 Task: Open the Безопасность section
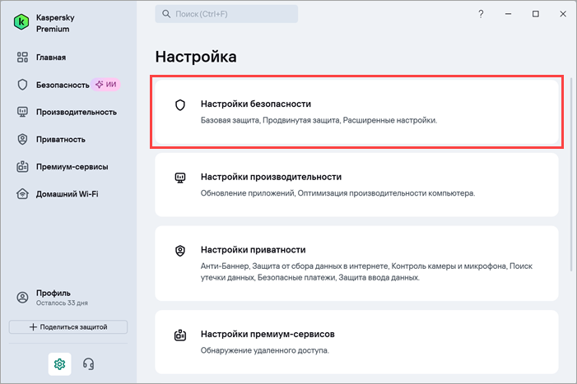63,85
